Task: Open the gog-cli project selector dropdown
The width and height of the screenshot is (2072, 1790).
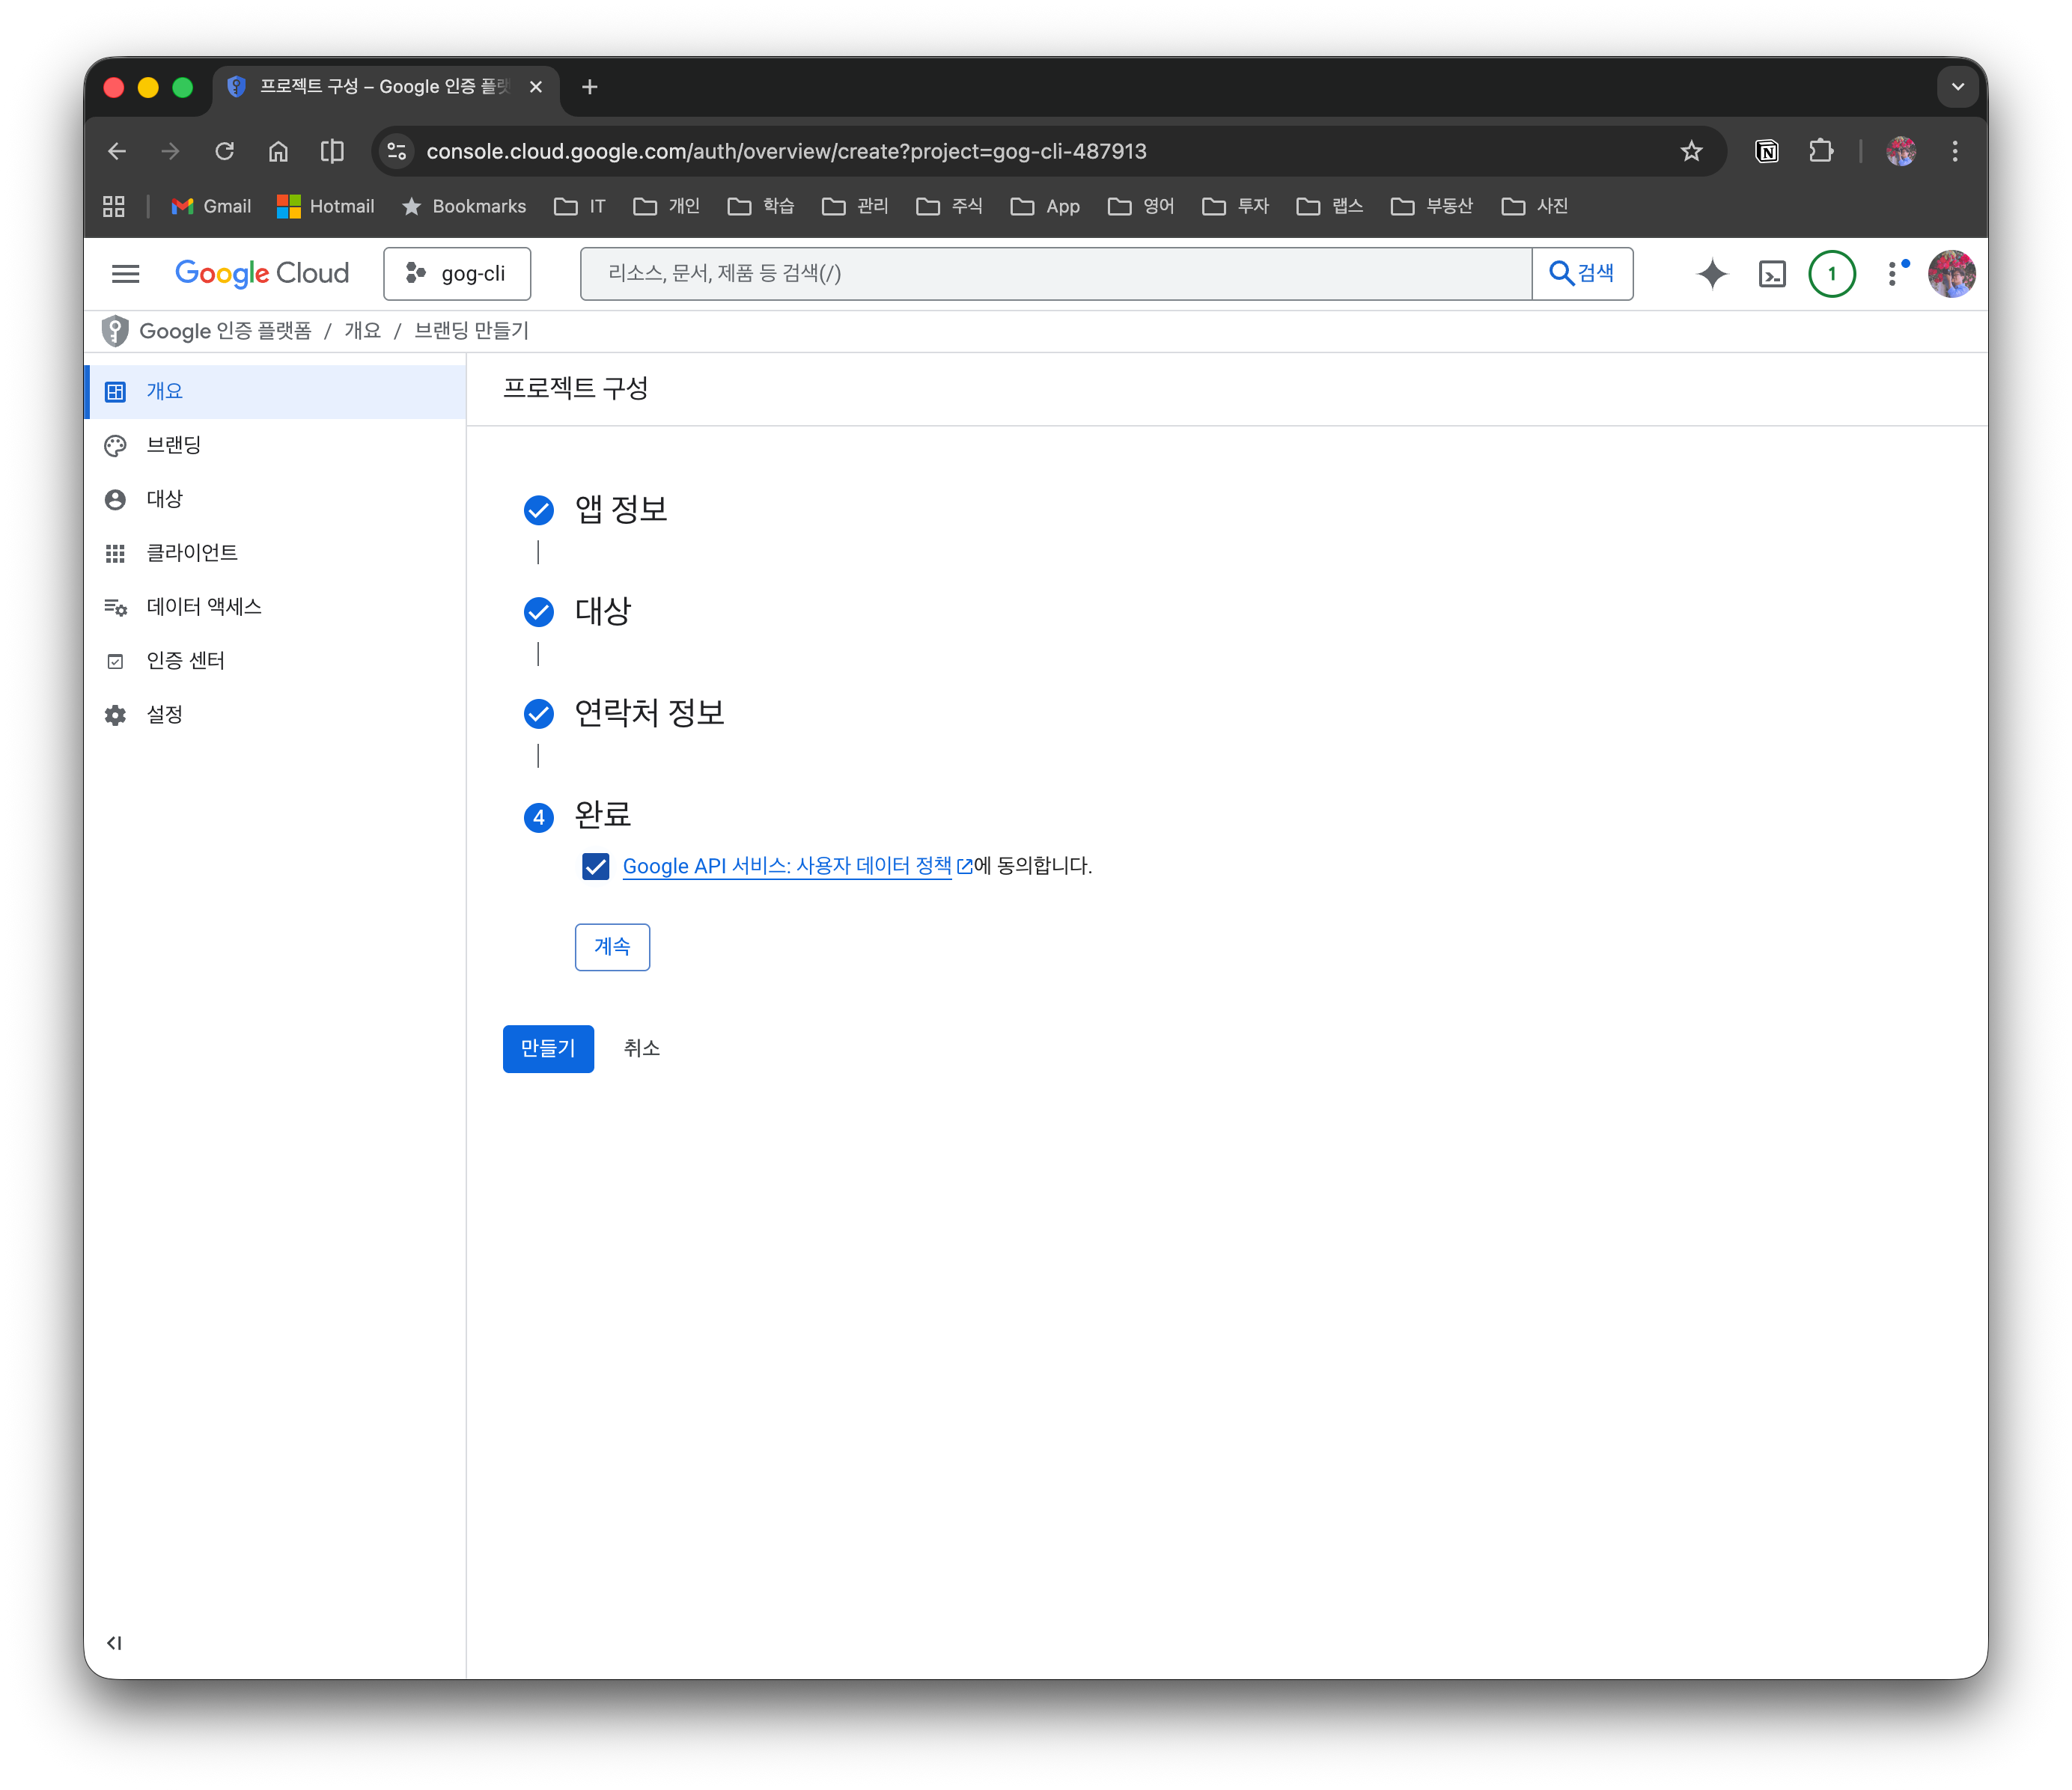Action: tap(457, 274)
